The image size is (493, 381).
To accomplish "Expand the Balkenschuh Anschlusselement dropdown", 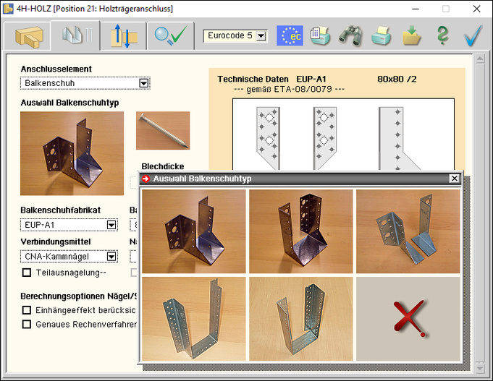I will pos(143,83).
